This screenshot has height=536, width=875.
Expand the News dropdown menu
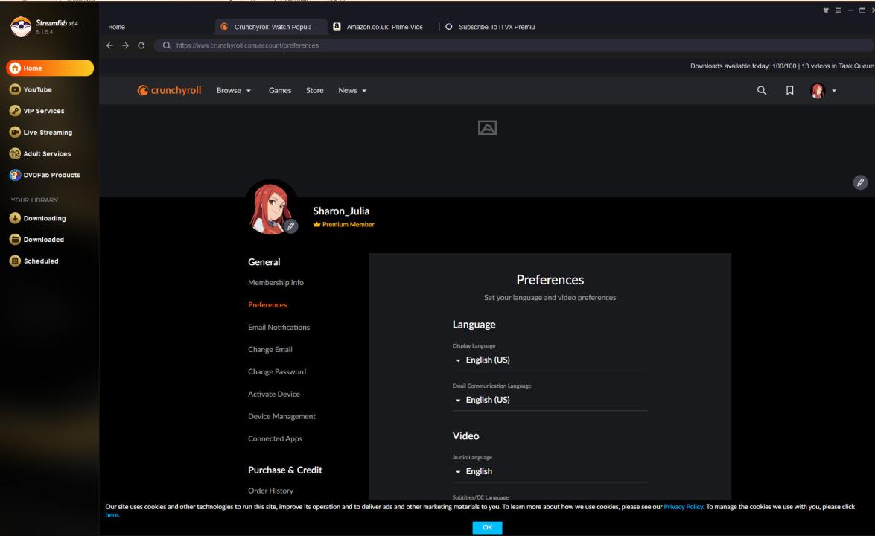point(352,90)
